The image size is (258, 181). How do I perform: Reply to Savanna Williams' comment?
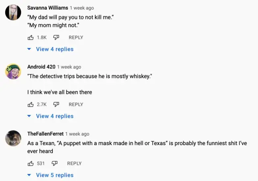76,37
